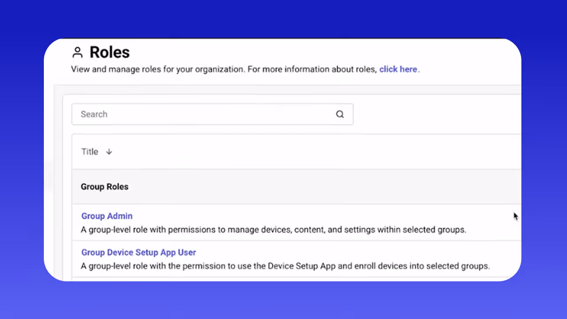
Task: Open the Group Device Setup App User role
Action: 139,252
